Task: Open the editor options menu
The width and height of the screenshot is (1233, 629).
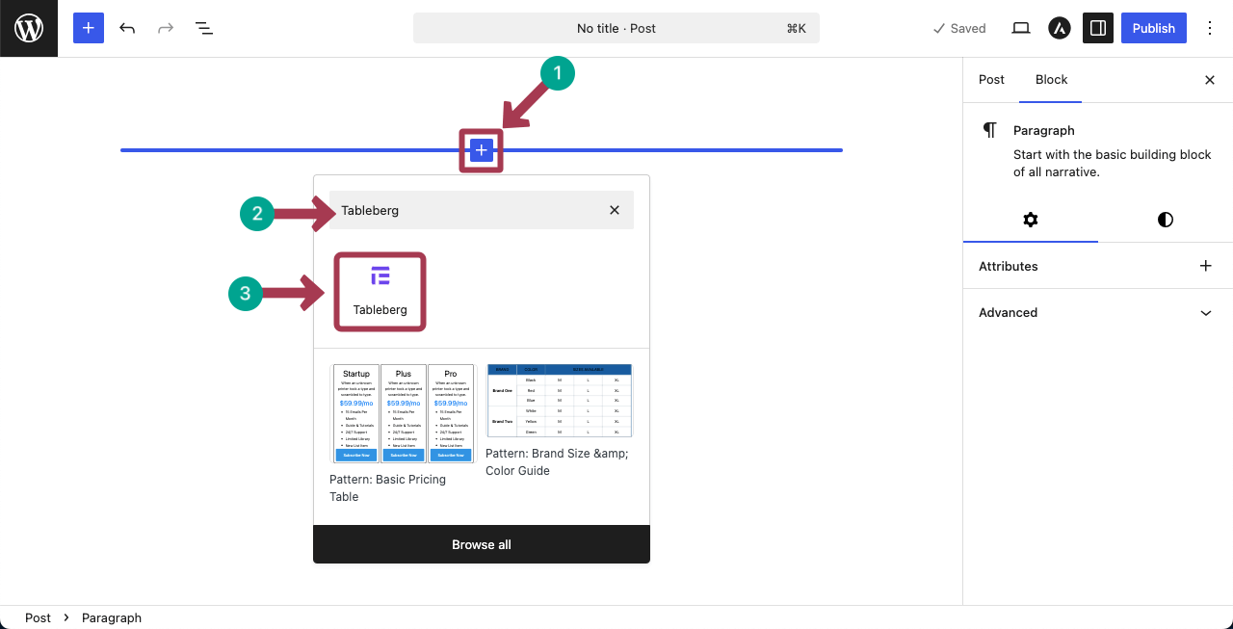Action: pos(1210,28)
